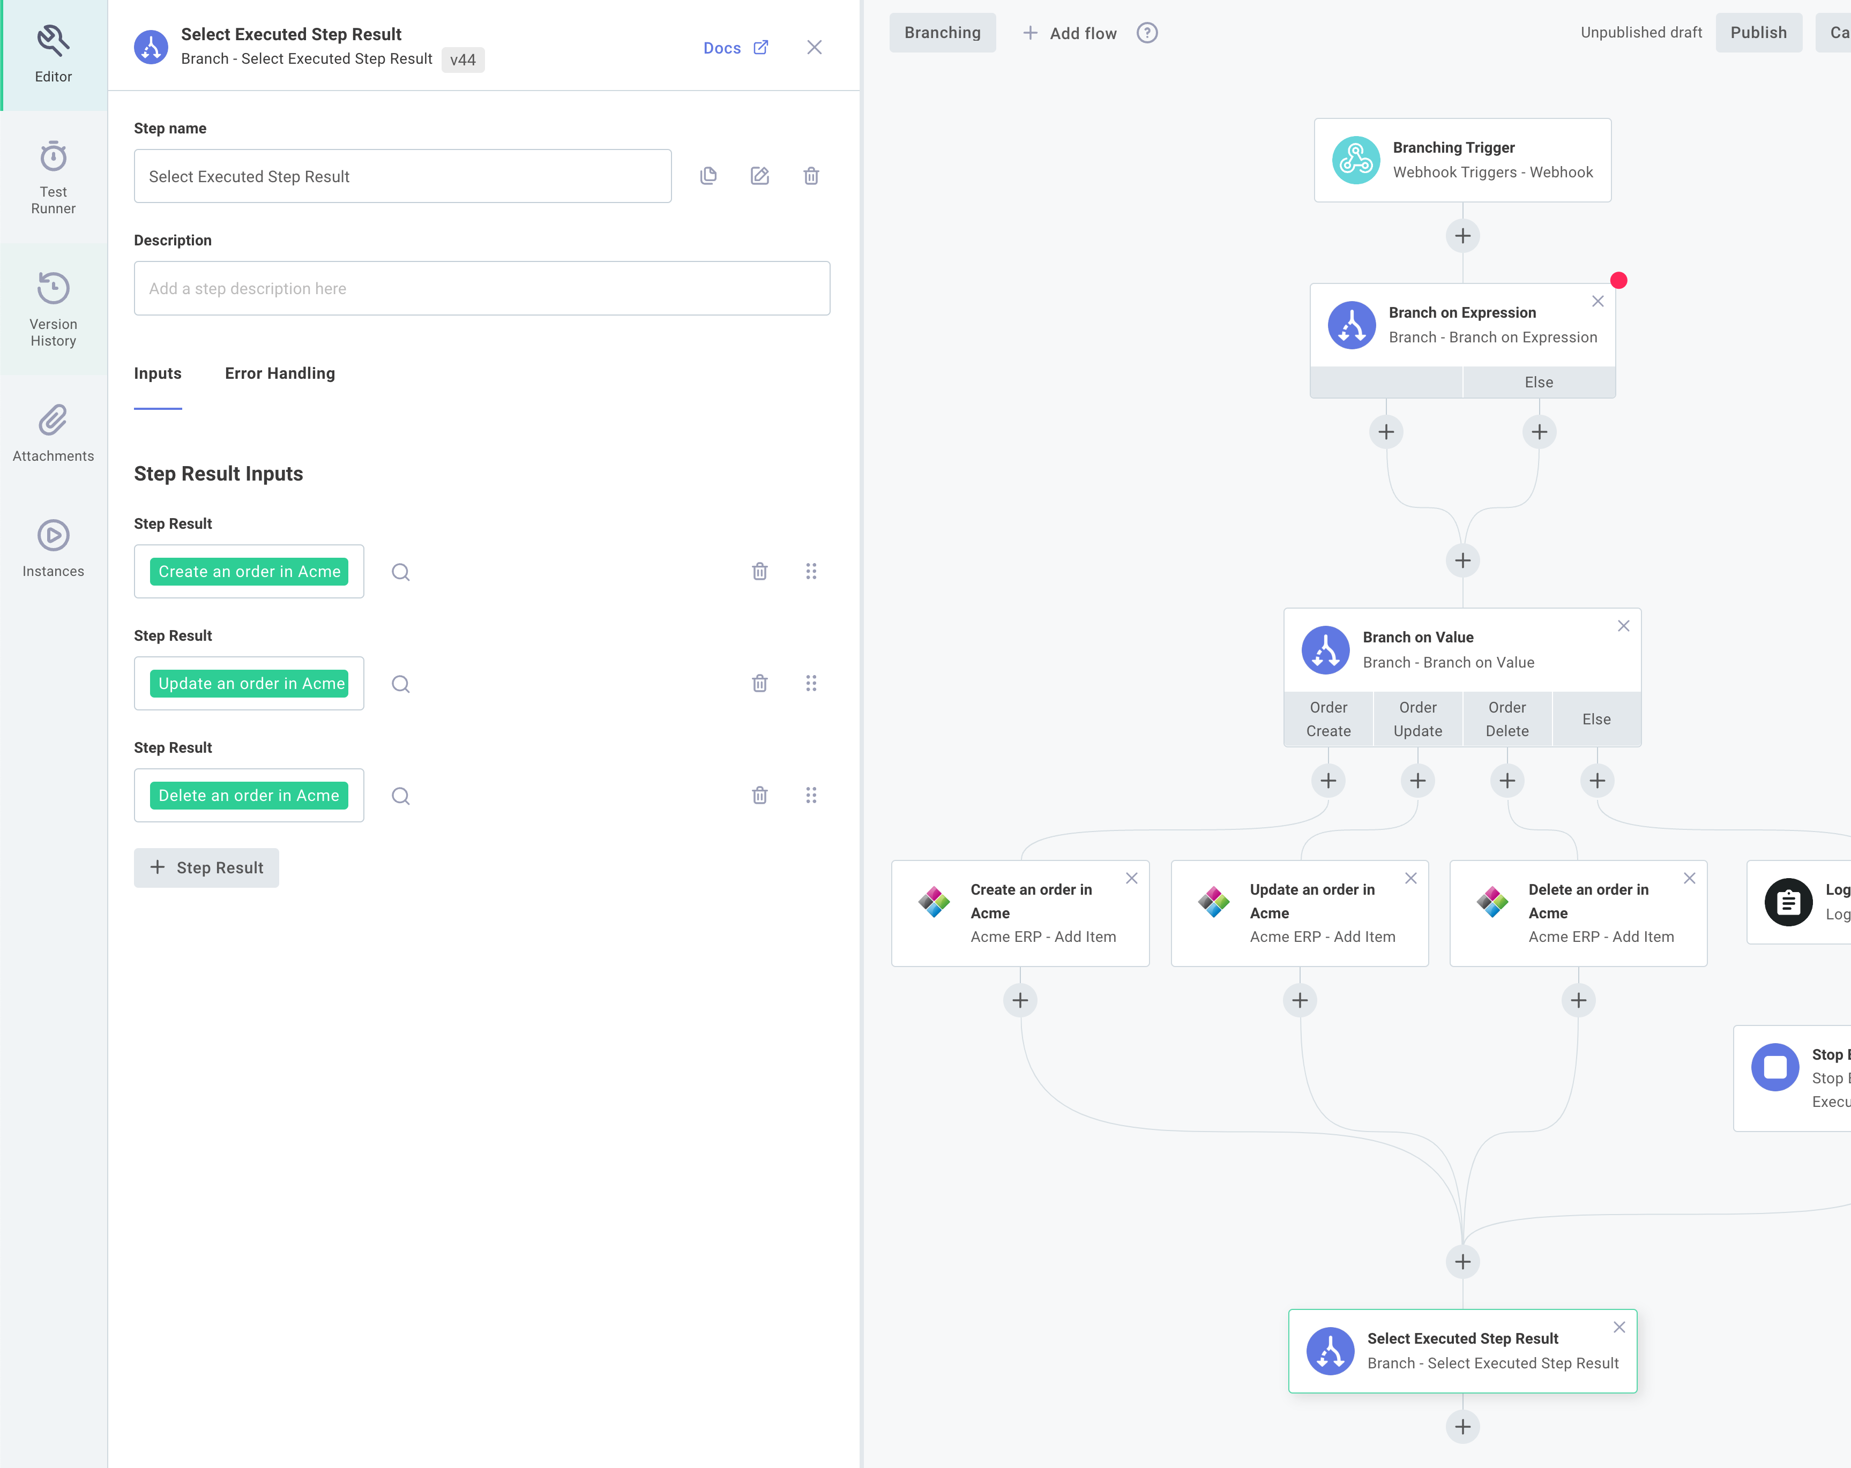The image size is (1851, 1468).
Task: Remove the Update an order step result
Action: click(760, 683)
